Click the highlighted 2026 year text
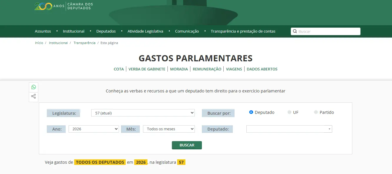The image size is (392, 174). (141, 162)
